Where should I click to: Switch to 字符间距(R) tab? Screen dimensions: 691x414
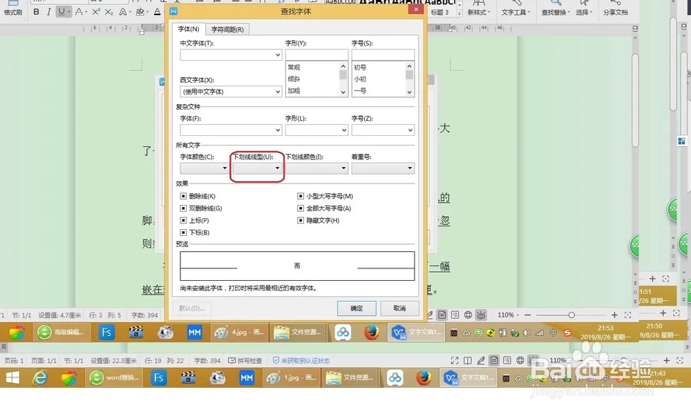coord(227,30)
